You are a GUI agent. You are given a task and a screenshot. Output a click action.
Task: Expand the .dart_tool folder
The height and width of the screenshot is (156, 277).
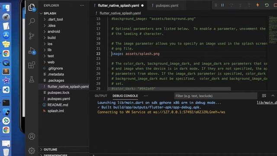pos(55,19)
